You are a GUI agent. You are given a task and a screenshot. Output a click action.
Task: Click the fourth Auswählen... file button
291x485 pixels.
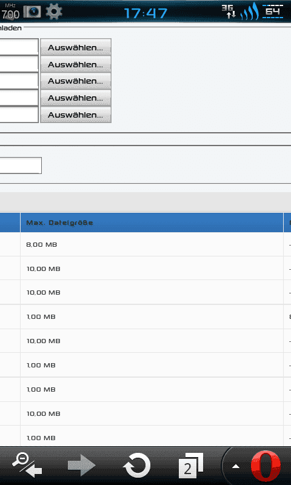[x=76, y=98]
